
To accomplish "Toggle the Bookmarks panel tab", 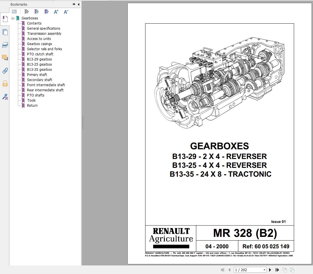I will click(x=5, y=19).
